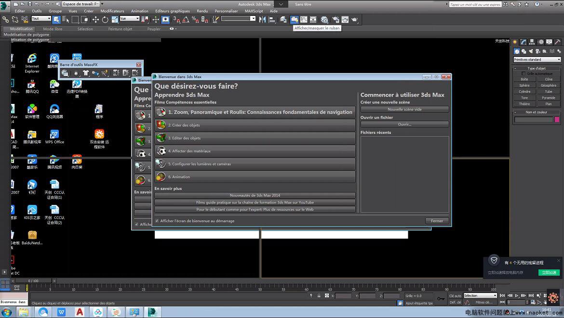Screen dimensions: 564x318
Task: Activate the Select and Scale tool
Action: point(115,19)
